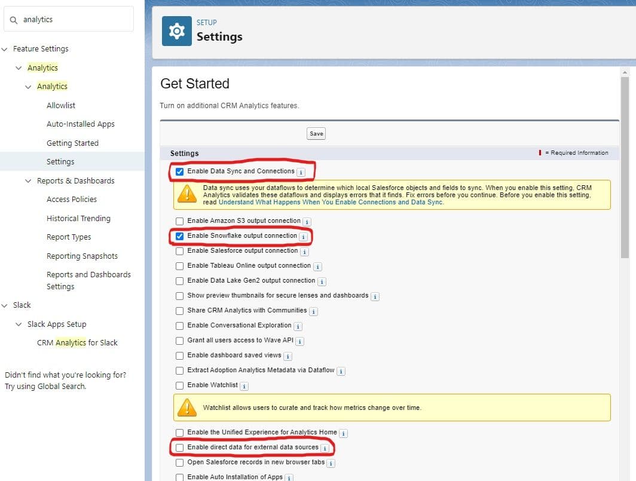Image resolution: width=636 pixels, height=481 pixels.
Task: Open info tooltip for direct data external sources
Action: click(x=323, y=447)
